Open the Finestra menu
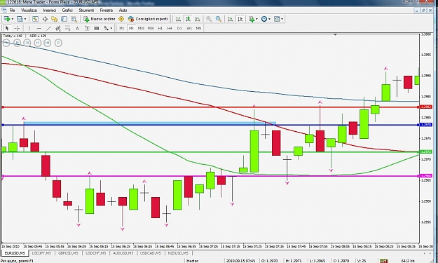The width and height of the screenshot is (438, 263). point(107,11)
